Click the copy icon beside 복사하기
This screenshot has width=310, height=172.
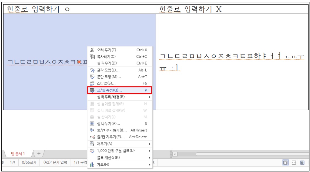pyautogui.click(x=92, y=57)
